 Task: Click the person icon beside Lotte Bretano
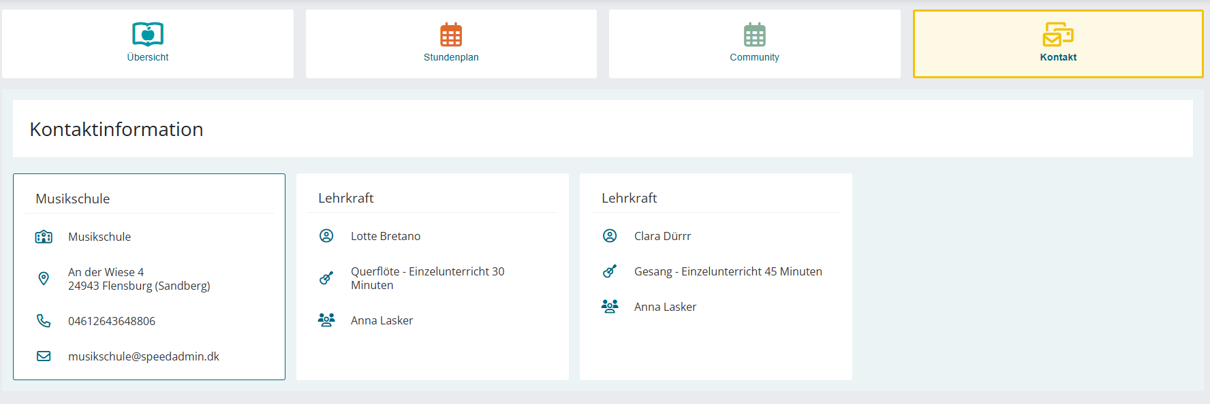pyautogui.click(x=326, y=236)
